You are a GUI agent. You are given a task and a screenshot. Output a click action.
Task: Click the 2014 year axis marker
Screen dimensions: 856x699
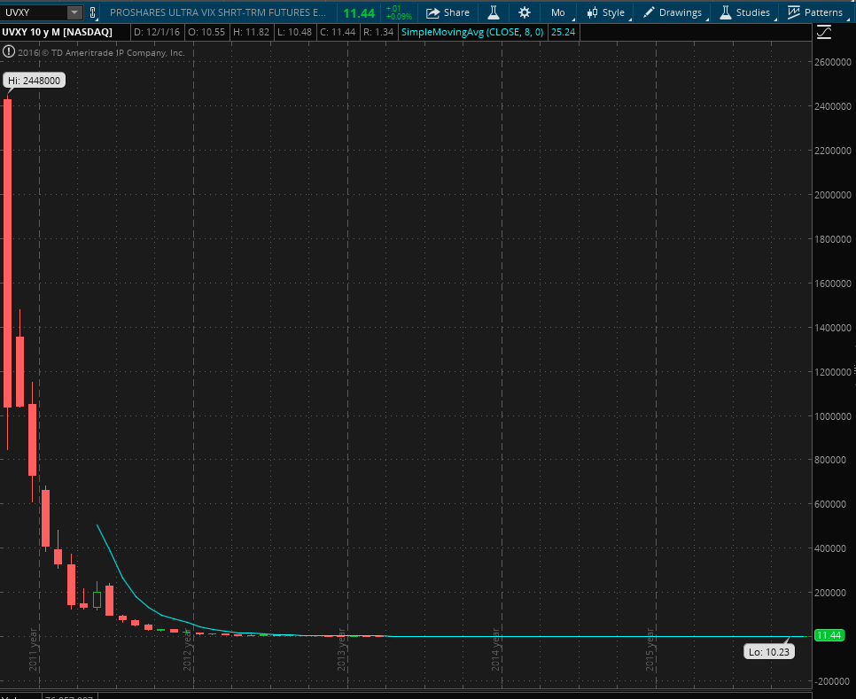tap(495, 649)
